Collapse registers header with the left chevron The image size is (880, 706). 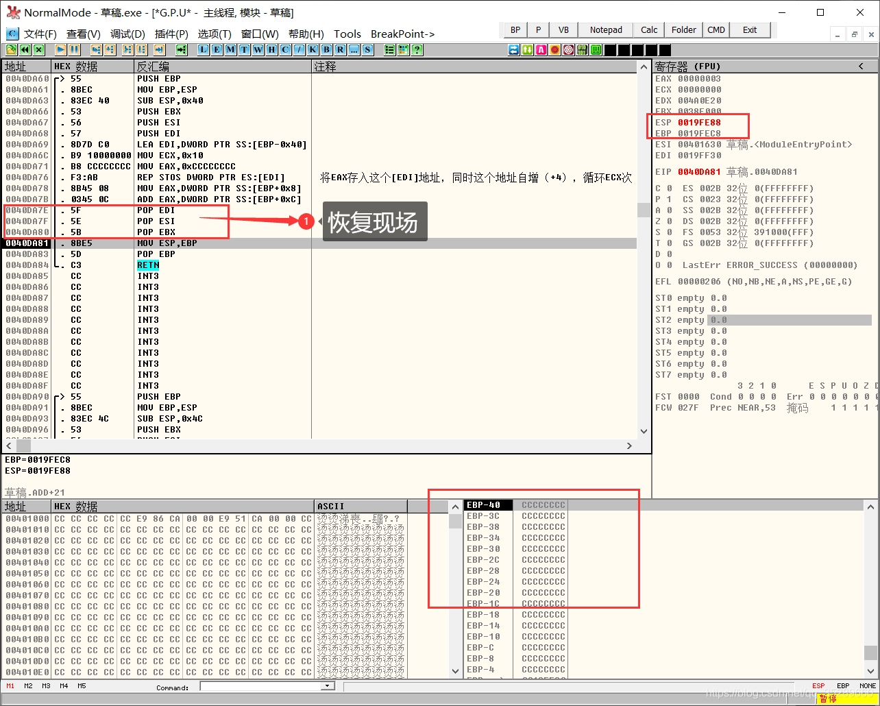pos(861,66)
